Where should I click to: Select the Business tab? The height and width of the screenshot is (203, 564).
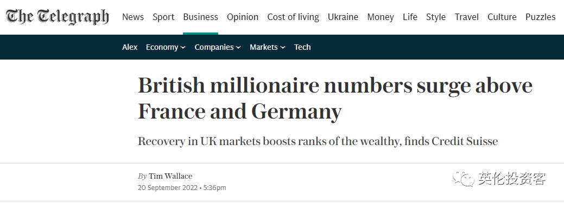tap(200, 17)
